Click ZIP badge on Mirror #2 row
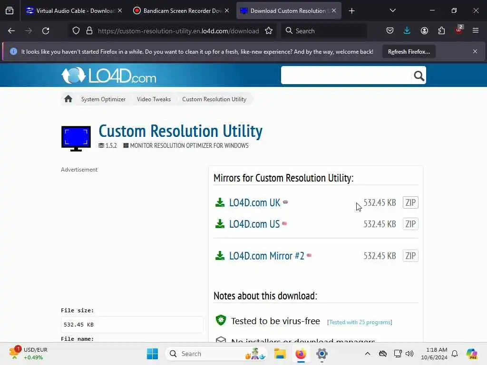The width and height of the screenshot is (487, 365). coord(410,256)
